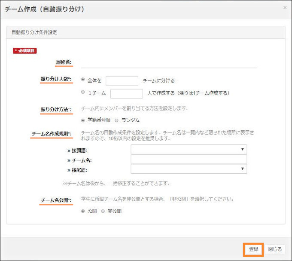This screenshot has height=261, width=292.
Task: Choose ランダム as the assignment method
Action: click(117, 120)
